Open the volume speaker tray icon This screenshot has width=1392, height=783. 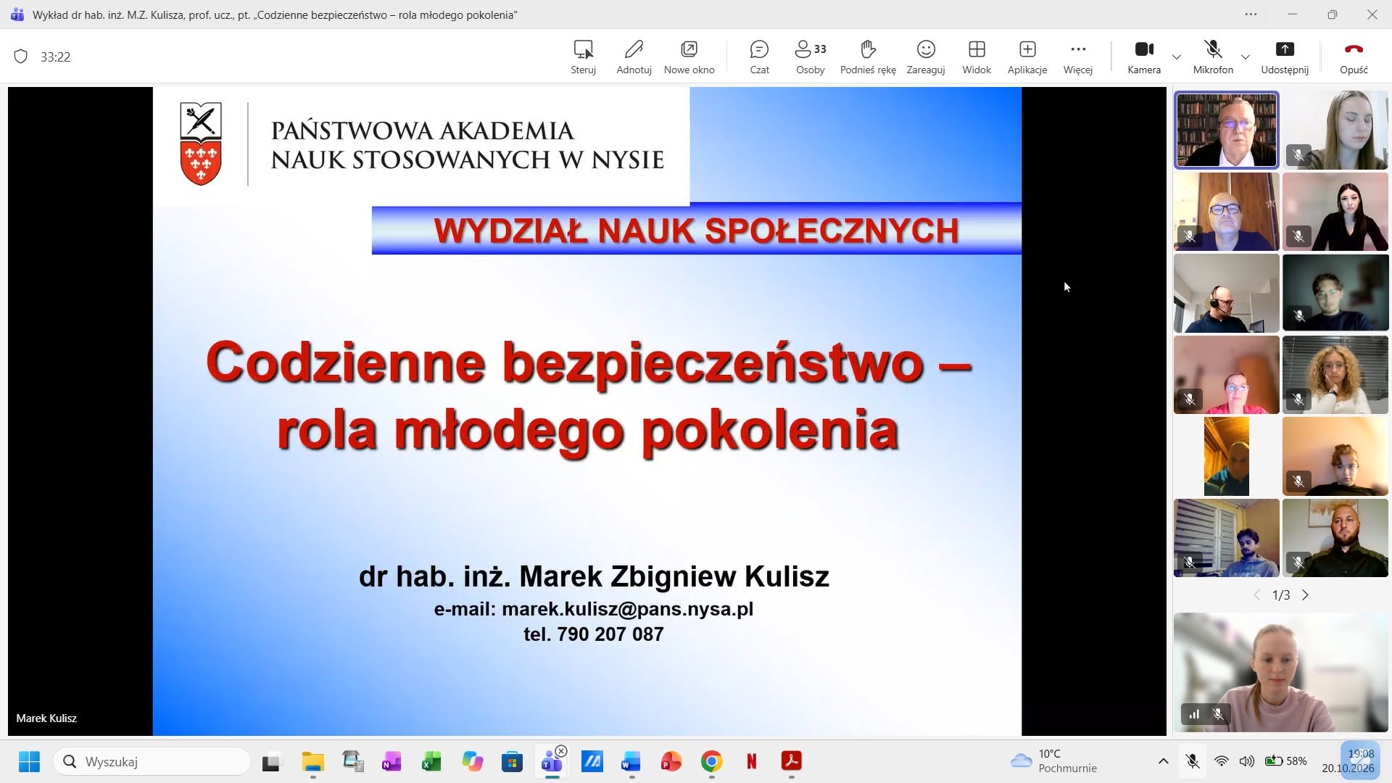click(1246, 761)
